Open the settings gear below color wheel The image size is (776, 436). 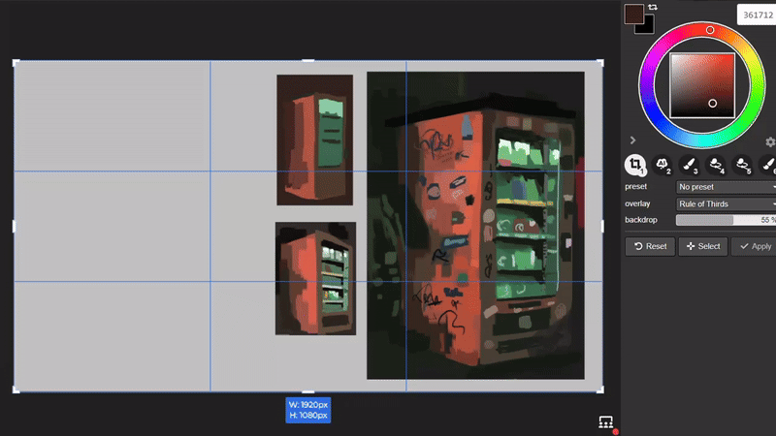tap(770, 141)
